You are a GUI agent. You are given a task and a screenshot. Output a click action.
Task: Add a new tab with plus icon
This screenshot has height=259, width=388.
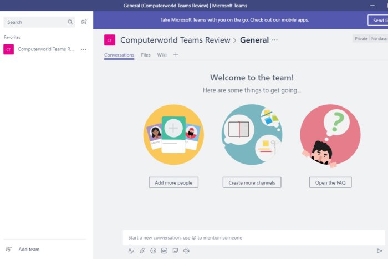pyautogui.click(x=176, y=54)
